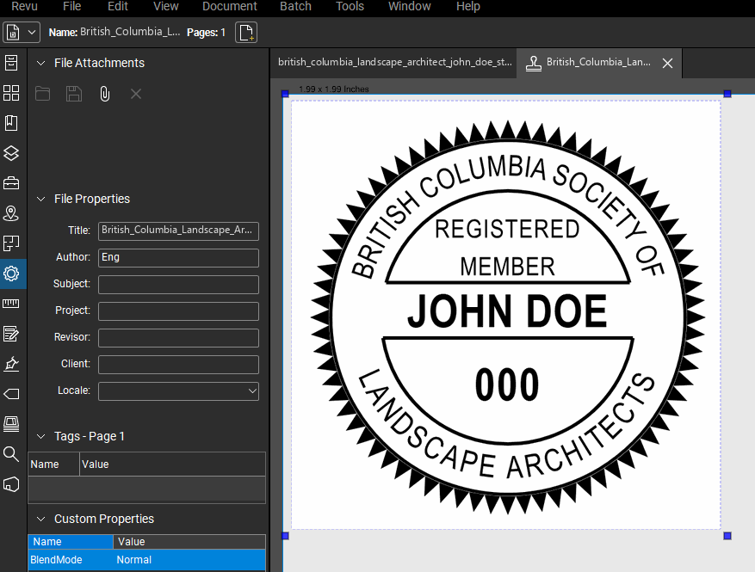The width and height of the screenshot is (755, 572).
Task: Click the paperclip attach file icon
Action: click(104, 94)
